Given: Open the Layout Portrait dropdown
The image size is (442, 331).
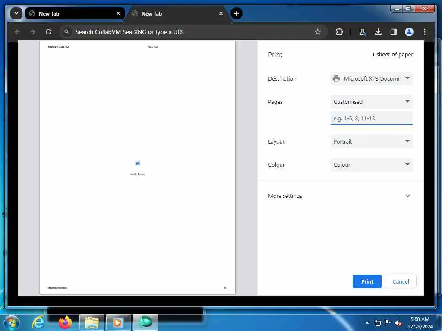Looking at the screenshot, I should point(372,141).
